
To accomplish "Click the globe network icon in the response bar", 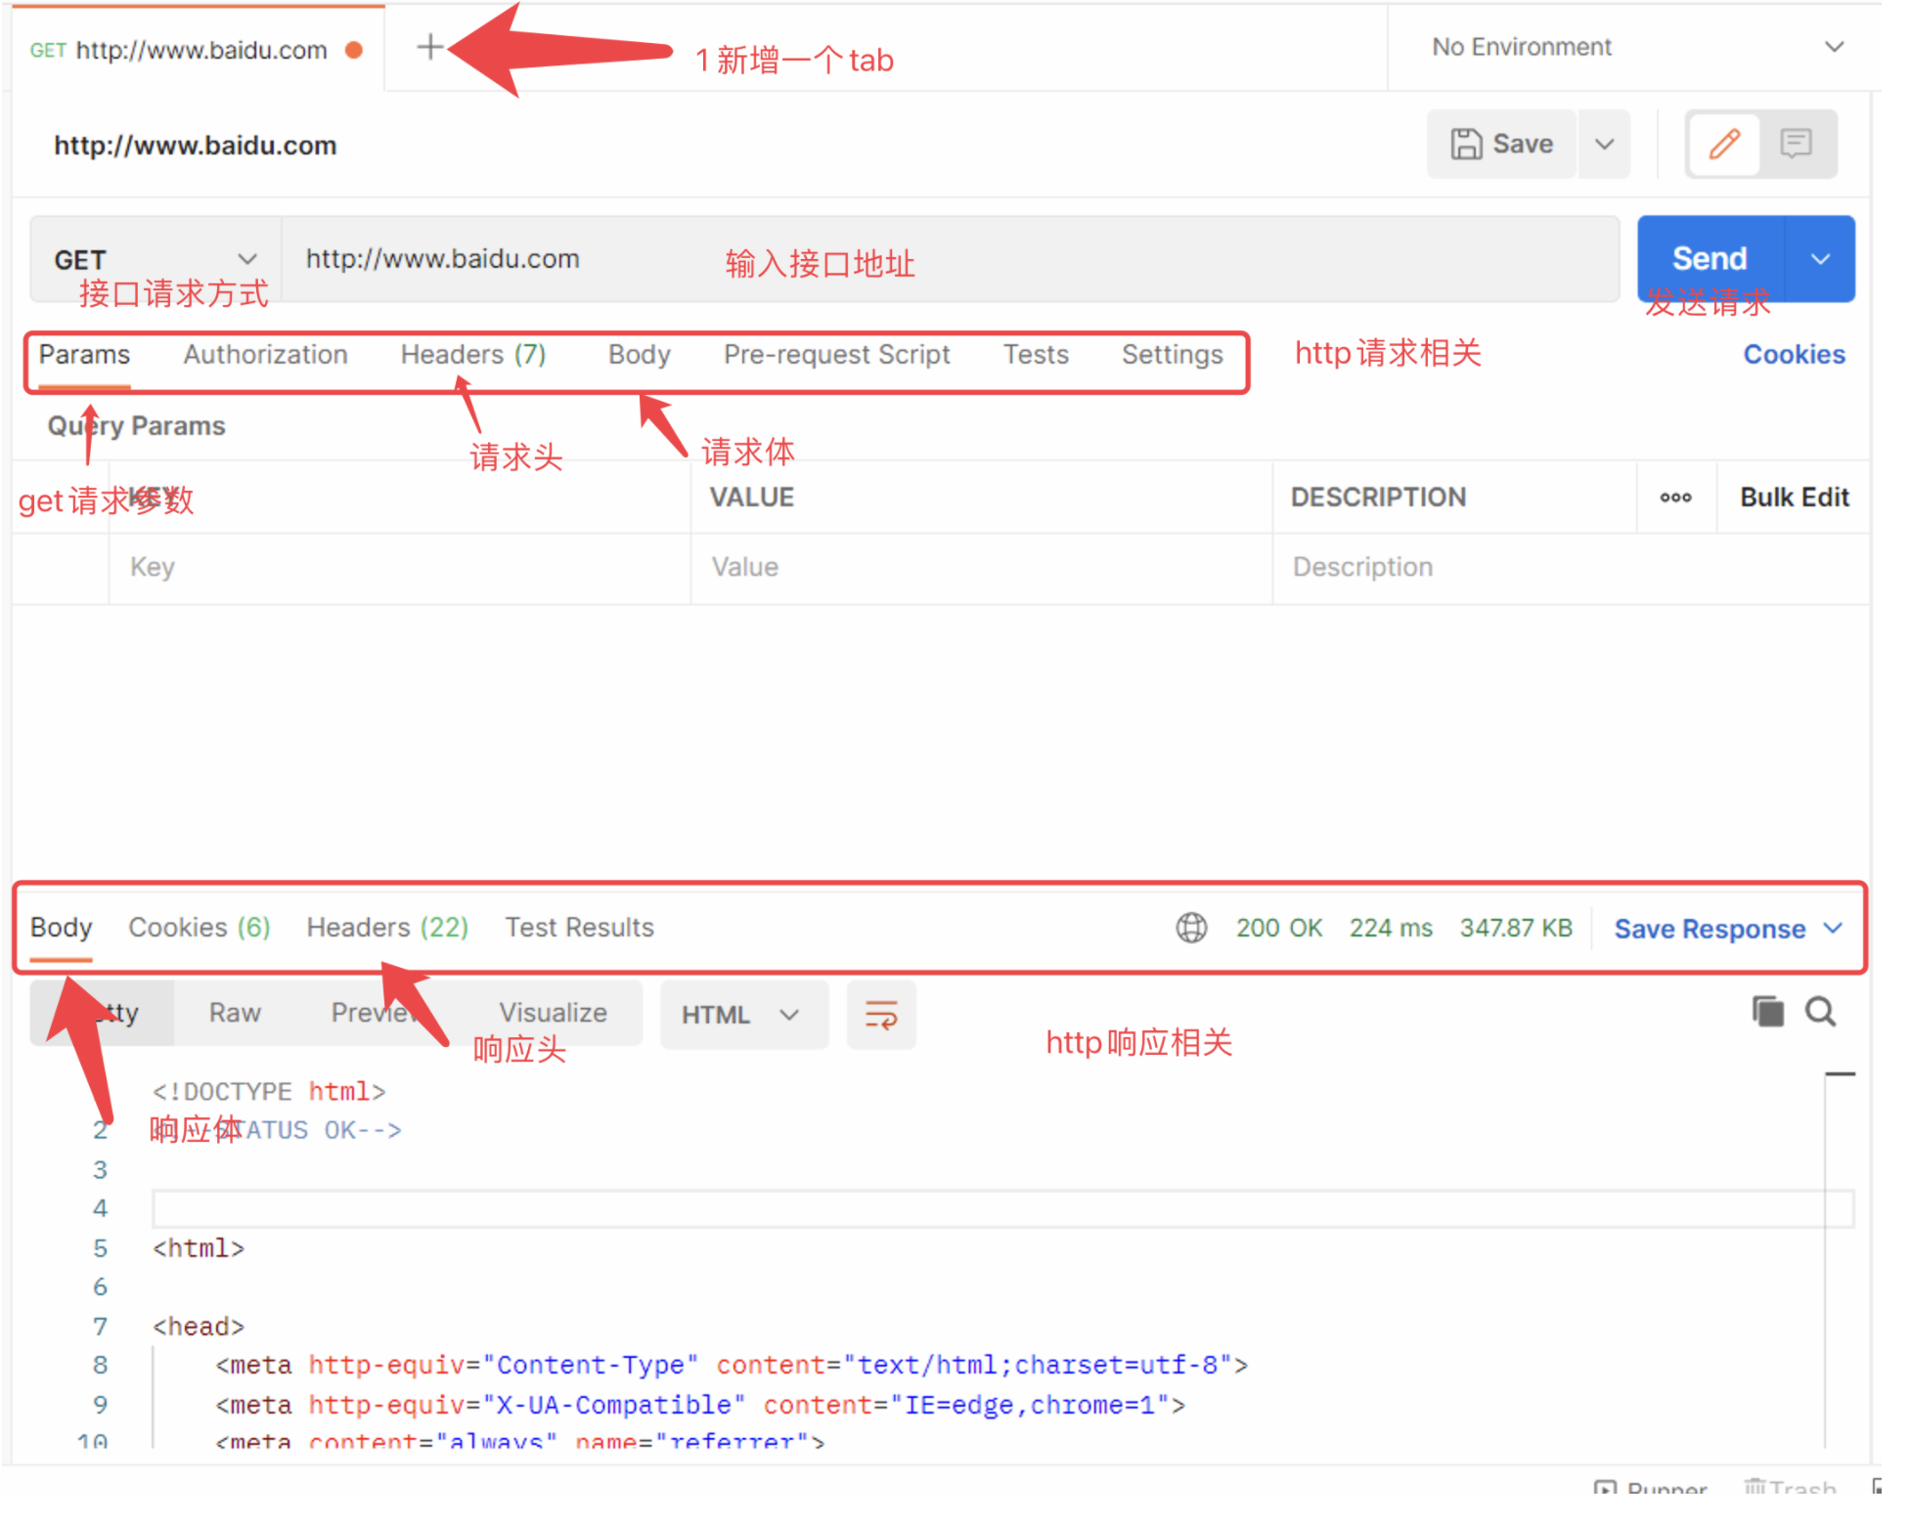I will tap(1190, 927).
